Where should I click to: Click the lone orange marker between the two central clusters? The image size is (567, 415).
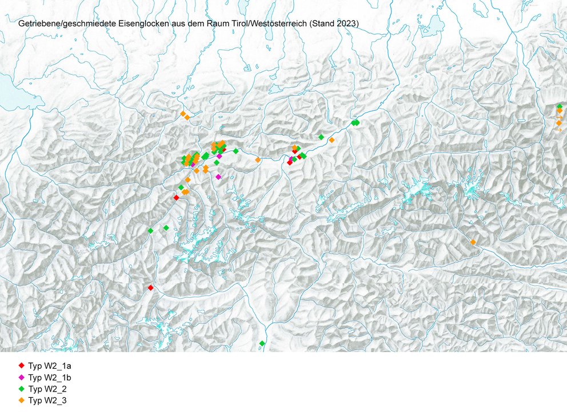tap(258, 159)
